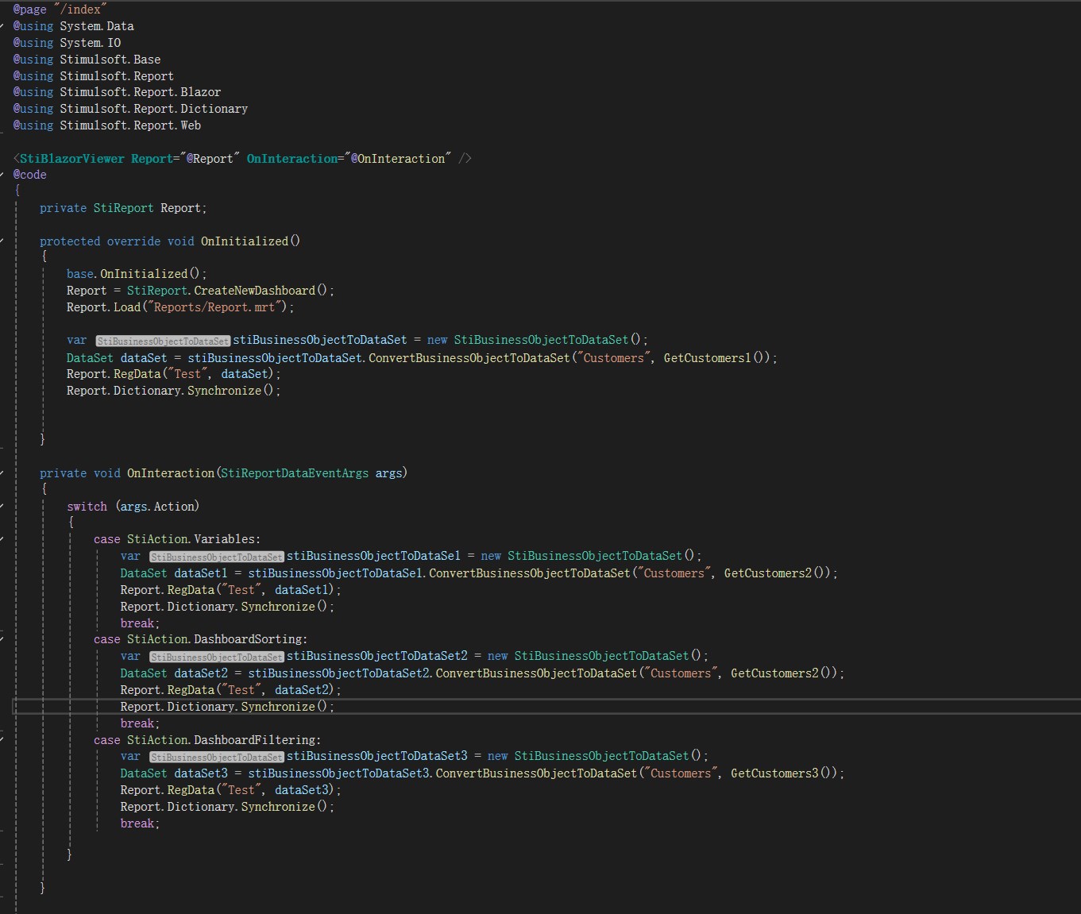Click dataSet3 argument in RegData call
The width and height of the screenshot is (1081, 914).
302,790
